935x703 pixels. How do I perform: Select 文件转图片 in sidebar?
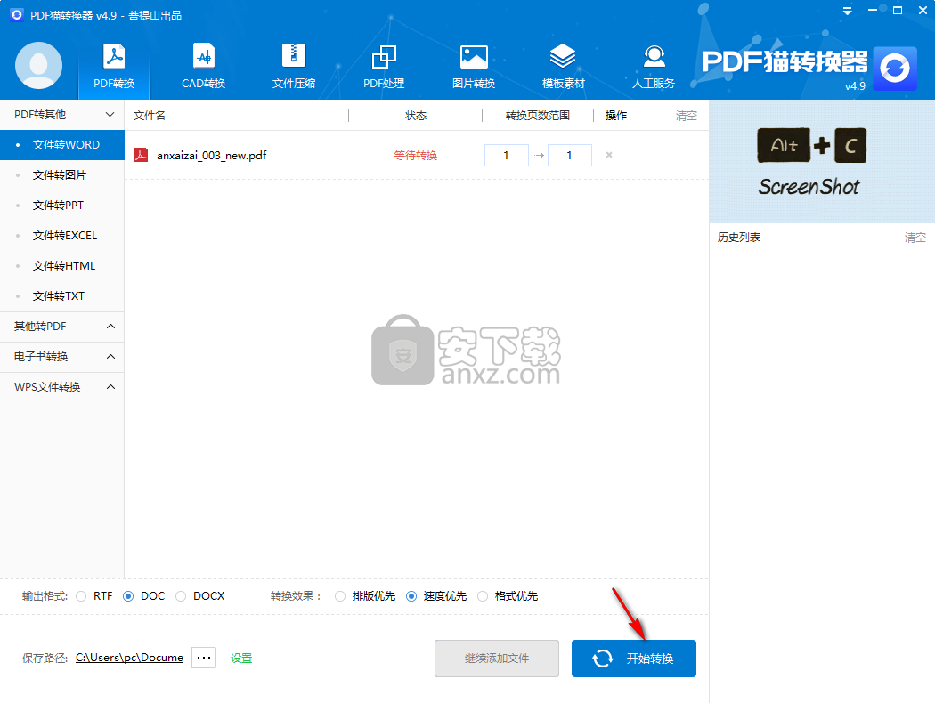pos(62,175)
